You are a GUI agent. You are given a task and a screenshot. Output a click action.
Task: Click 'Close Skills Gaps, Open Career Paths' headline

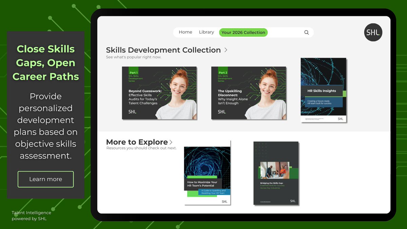pos(46,63)
